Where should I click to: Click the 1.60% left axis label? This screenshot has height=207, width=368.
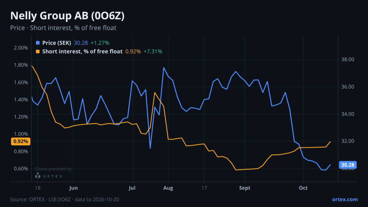coord(21,82)
